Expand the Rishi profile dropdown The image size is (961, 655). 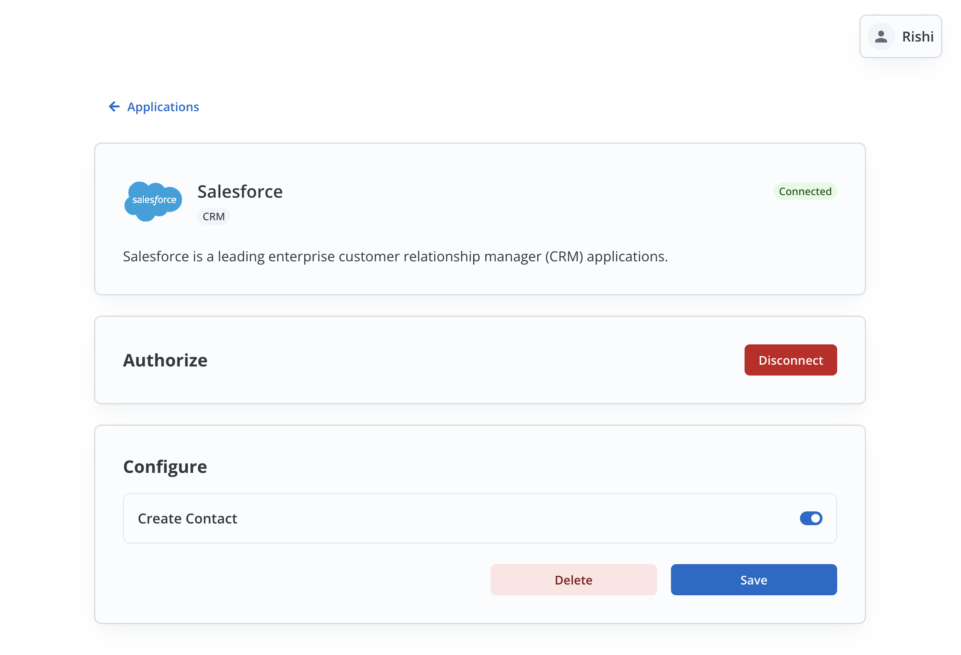(x=900, y=36)
